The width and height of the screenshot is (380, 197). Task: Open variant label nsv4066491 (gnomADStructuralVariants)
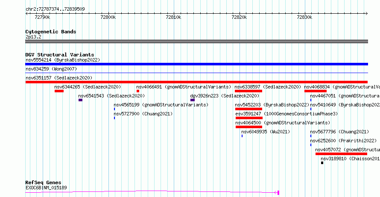[x=184, y=87]
